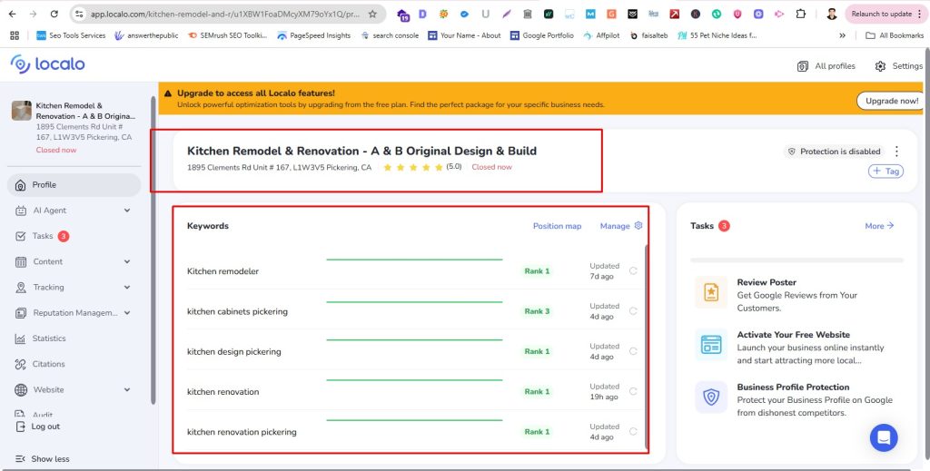The image size is (930, 471).
Task: Open Activate Your Free Website task
Action: tap(796, 348)
